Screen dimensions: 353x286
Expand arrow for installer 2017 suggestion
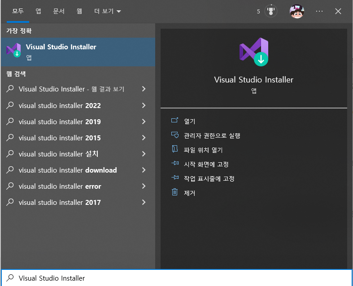(x=144, y=202)
